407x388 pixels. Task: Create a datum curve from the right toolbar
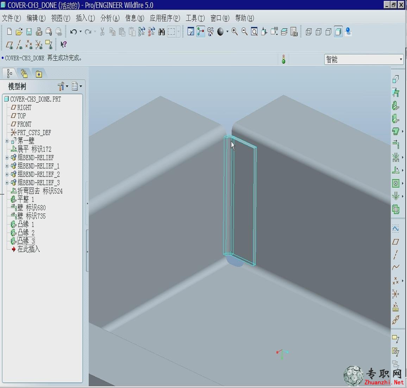click(x=395, y=267)
